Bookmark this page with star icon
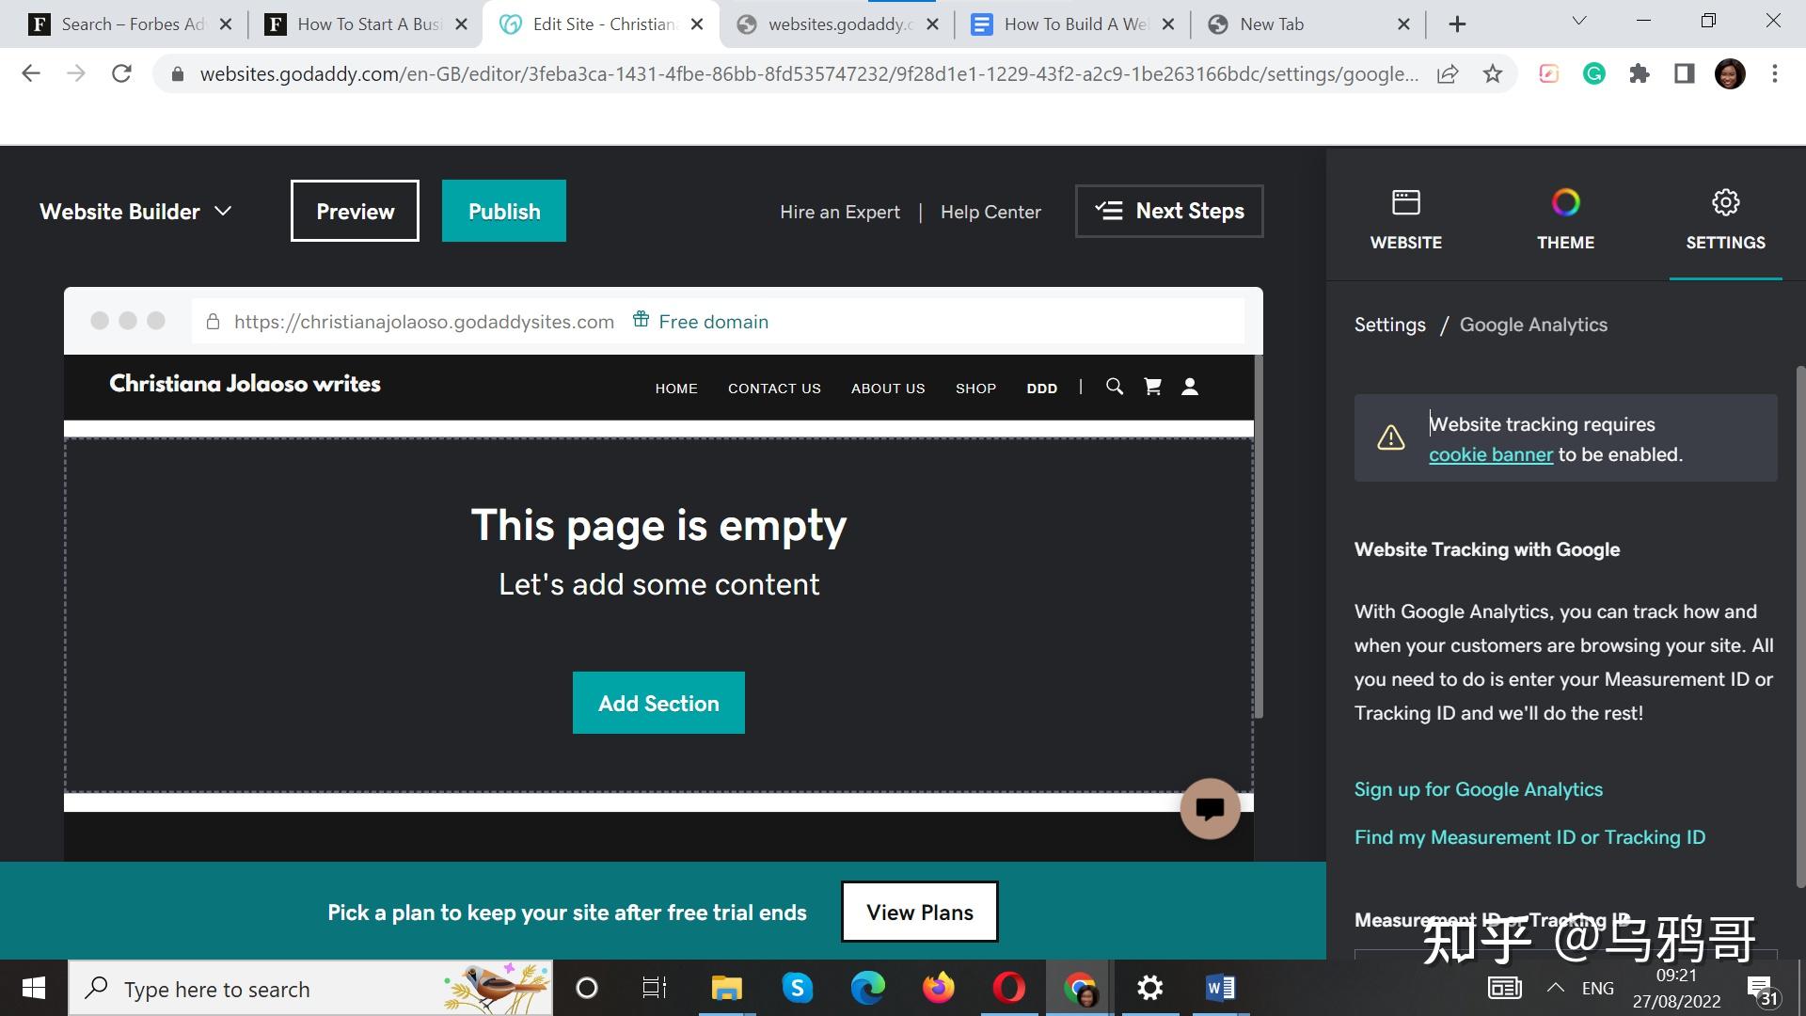This screenshot has height=1016, width=1806. 1493,74
